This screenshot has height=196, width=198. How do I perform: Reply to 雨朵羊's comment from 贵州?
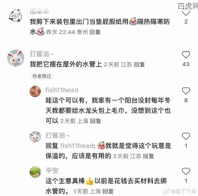coord(95,32)
